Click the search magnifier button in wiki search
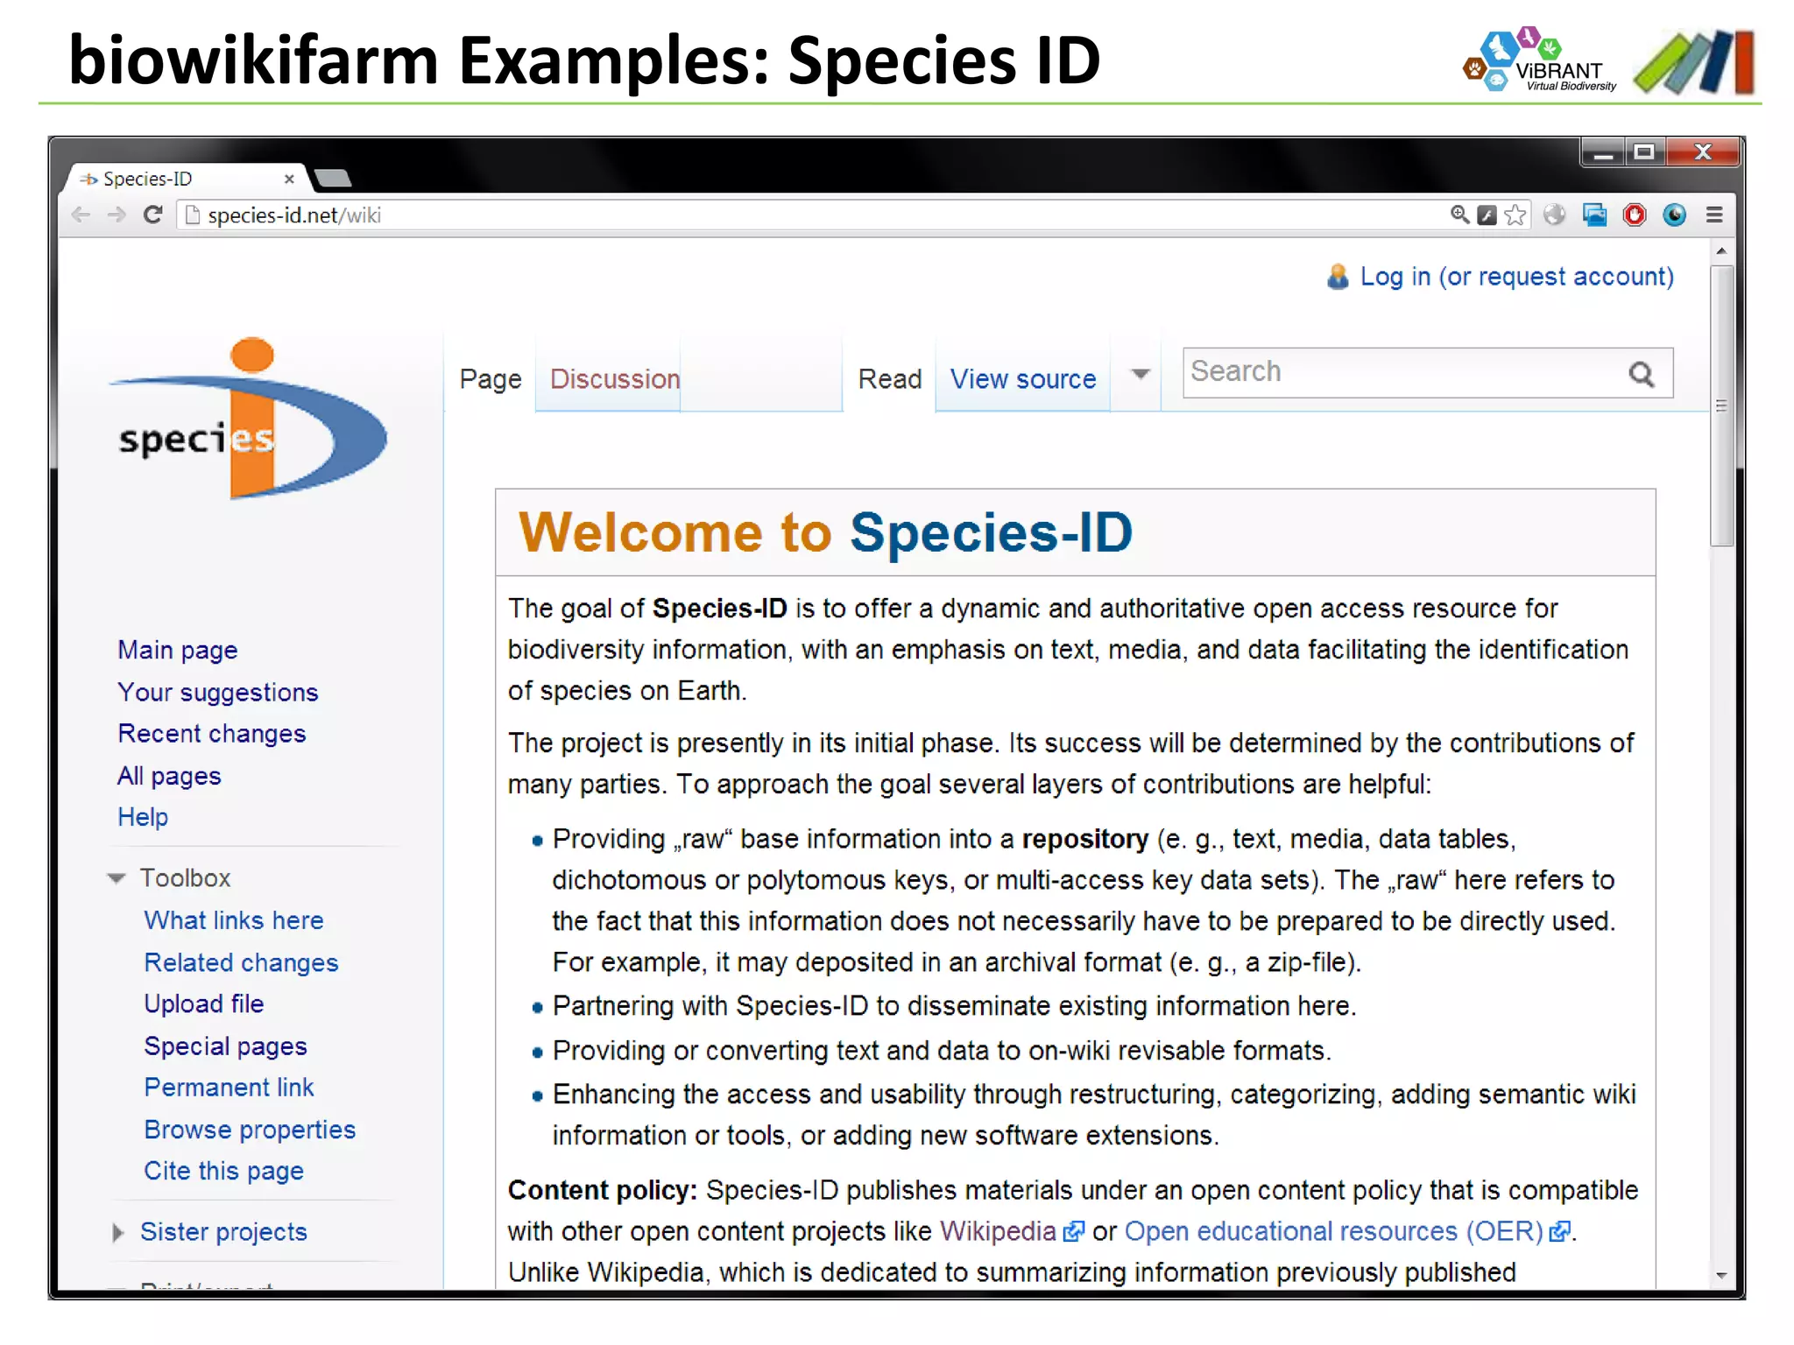The width and height of the screenshot is (1794, 1345). pos(1642,374)
